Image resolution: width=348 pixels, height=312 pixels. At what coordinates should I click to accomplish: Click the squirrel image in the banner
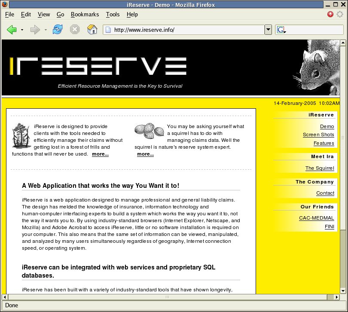[317, 67]
